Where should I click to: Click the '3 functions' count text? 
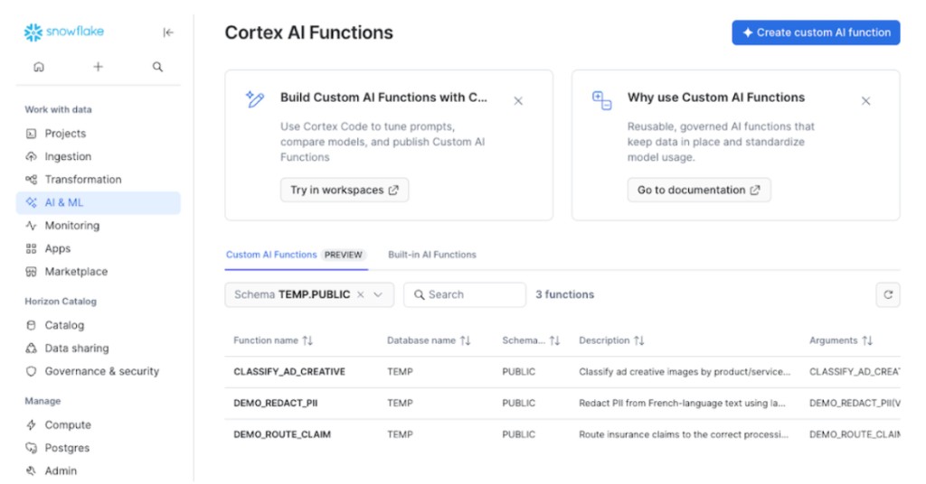564,294
